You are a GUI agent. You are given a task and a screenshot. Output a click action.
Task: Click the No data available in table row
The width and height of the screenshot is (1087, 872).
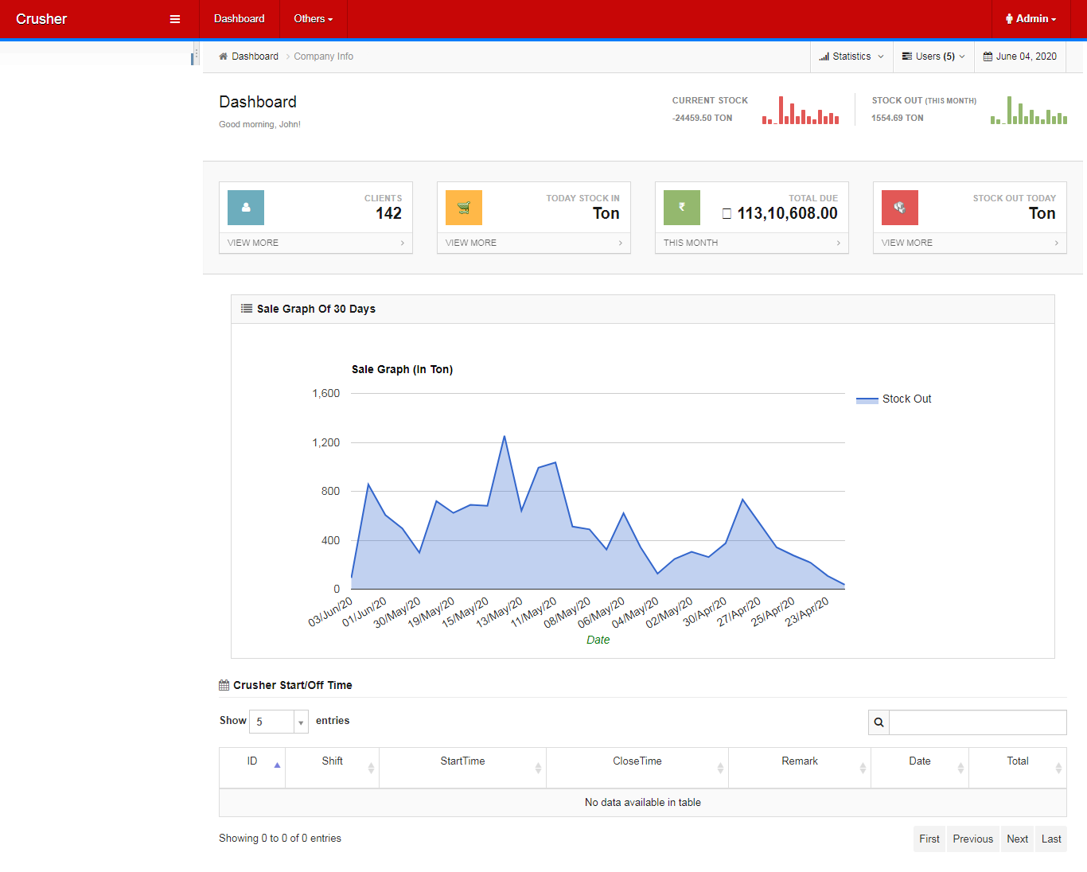[643, 803]
